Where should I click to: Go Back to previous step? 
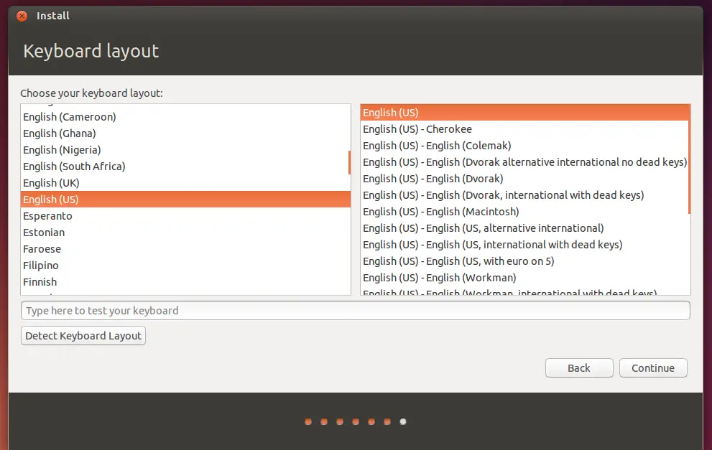pyautogui.click(x=579, y=368)
